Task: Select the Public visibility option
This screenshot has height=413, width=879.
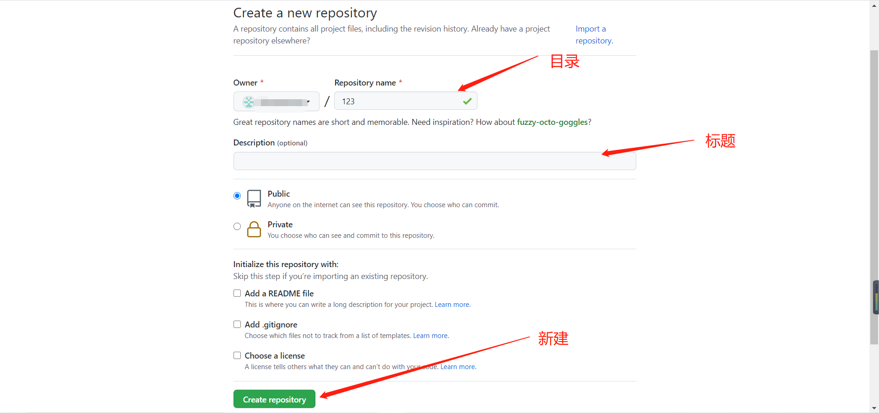Action: 237,195
